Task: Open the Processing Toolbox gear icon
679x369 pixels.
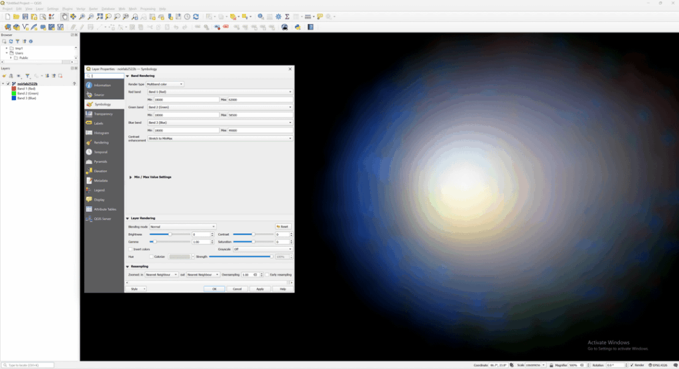Action: pyautogui.click(x=278, y=17)
